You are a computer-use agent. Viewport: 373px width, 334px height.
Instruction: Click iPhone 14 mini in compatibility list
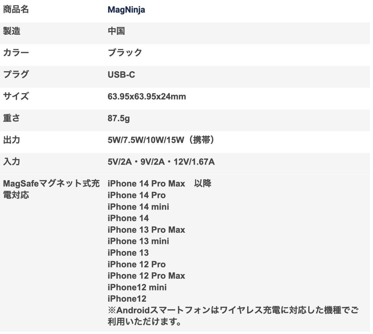138,207
